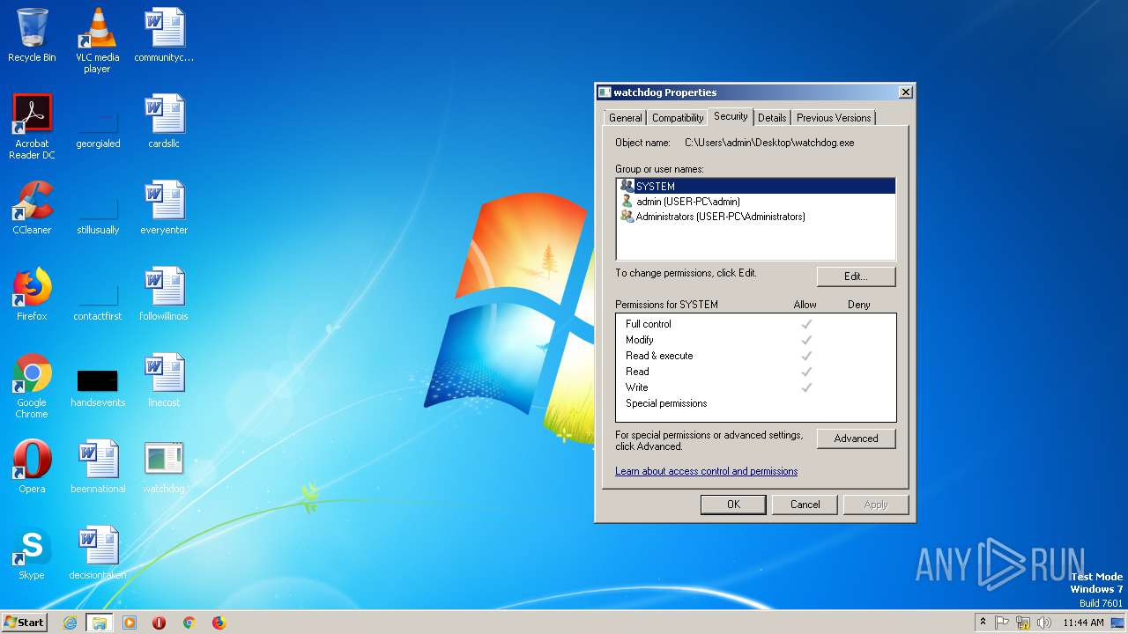The image size is (1128, 634).
Task: Select the handsevents black thumbnail file
Action: coord(98,387)
